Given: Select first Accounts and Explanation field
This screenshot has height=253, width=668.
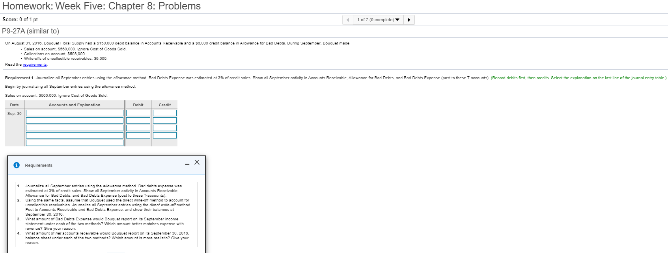Looking at the screenshot, I should click(75, 113).
